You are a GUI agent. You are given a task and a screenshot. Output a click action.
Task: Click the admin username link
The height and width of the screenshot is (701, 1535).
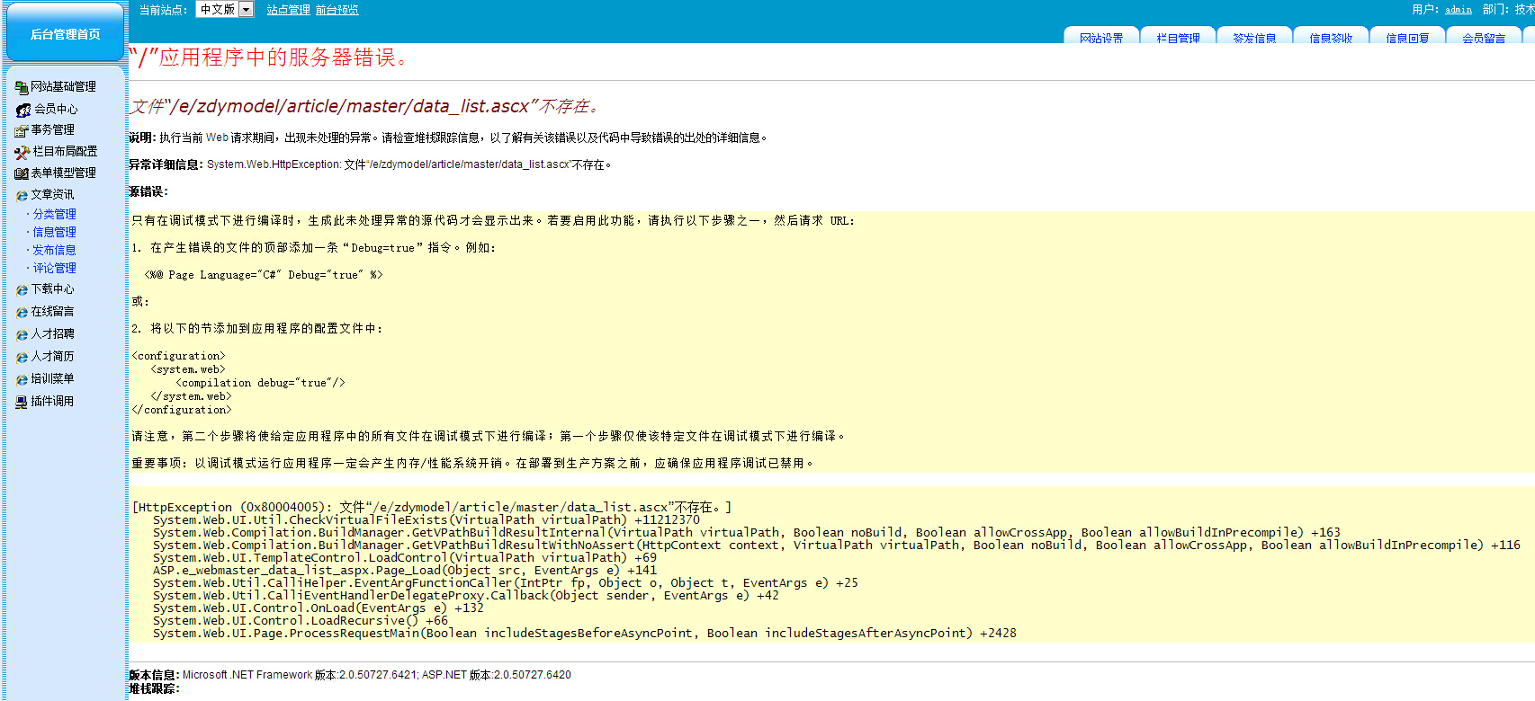coord(1459,10)
